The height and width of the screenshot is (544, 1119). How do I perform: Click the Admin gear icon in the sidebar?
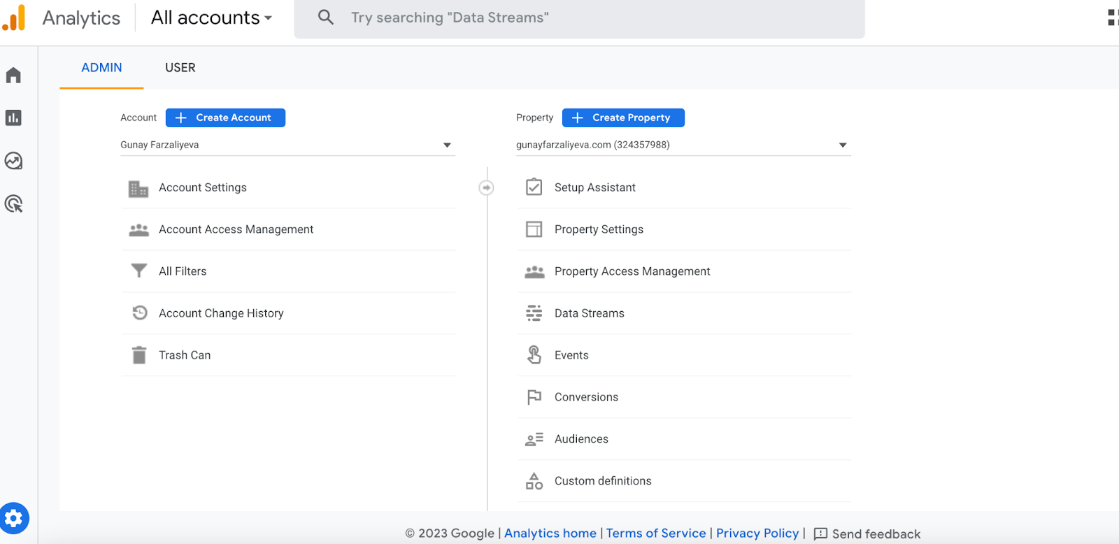coord(14,518)
